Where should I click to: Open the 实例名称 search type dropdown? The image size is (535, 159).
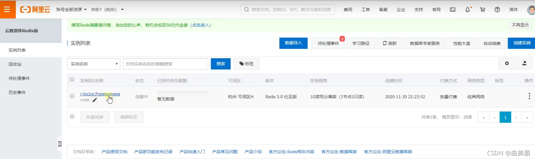click(94, 64)
